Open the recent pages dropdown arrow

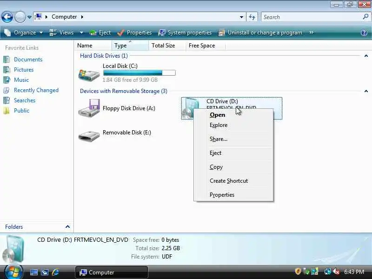point(29,17)
